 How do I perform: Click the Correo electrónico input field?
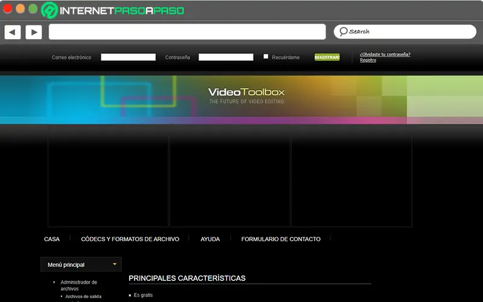pos(129,57)
